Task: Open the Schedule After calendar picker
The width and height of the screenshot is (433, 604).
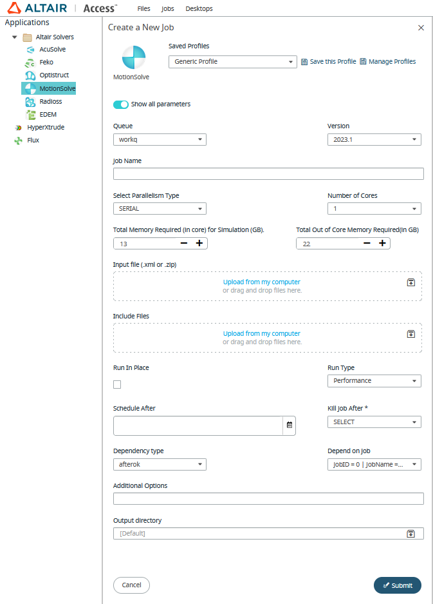Action: click(290, 425)
